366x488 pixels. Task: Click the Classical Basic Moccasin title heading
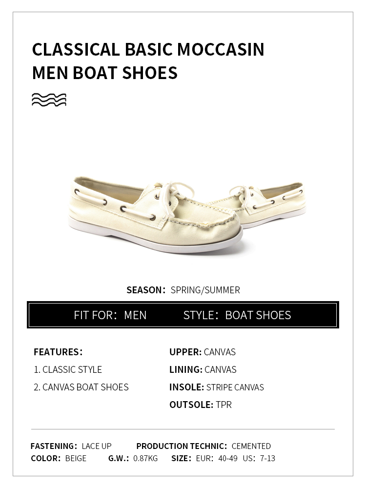pyautogui.click(x=148, y=50)
